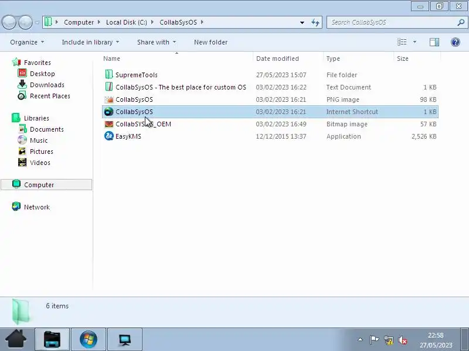Click the Network globe icon
Screen dimensions: 469x351
point(16,207)
